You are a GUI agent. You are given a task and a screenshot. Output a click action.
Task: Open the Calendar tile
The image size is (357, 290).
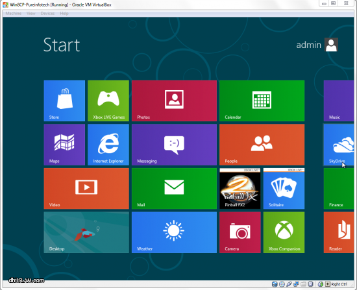262,101
